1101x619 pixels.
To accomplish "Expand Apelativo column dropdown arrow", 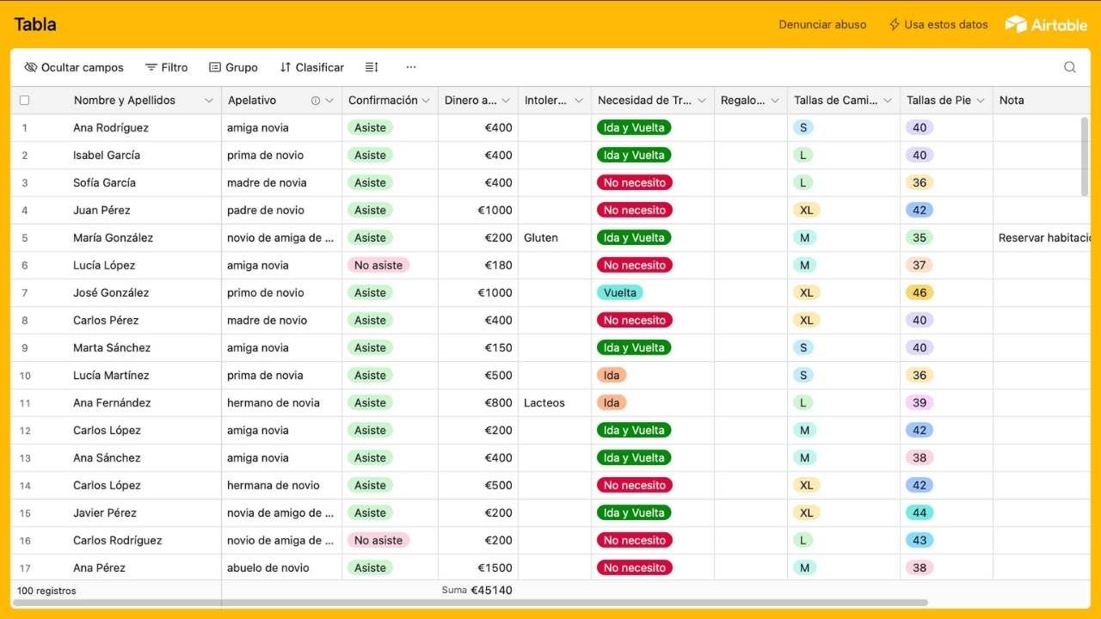I will (x=329, y=101).
